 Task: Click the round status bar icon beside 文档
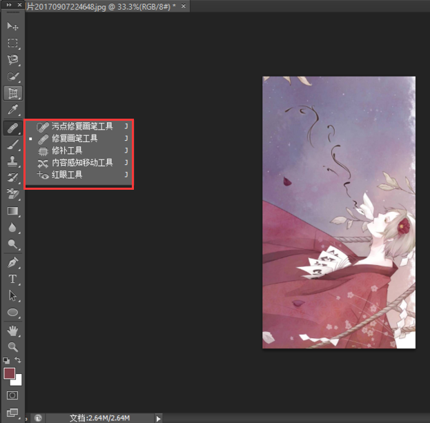coord(38,418)
